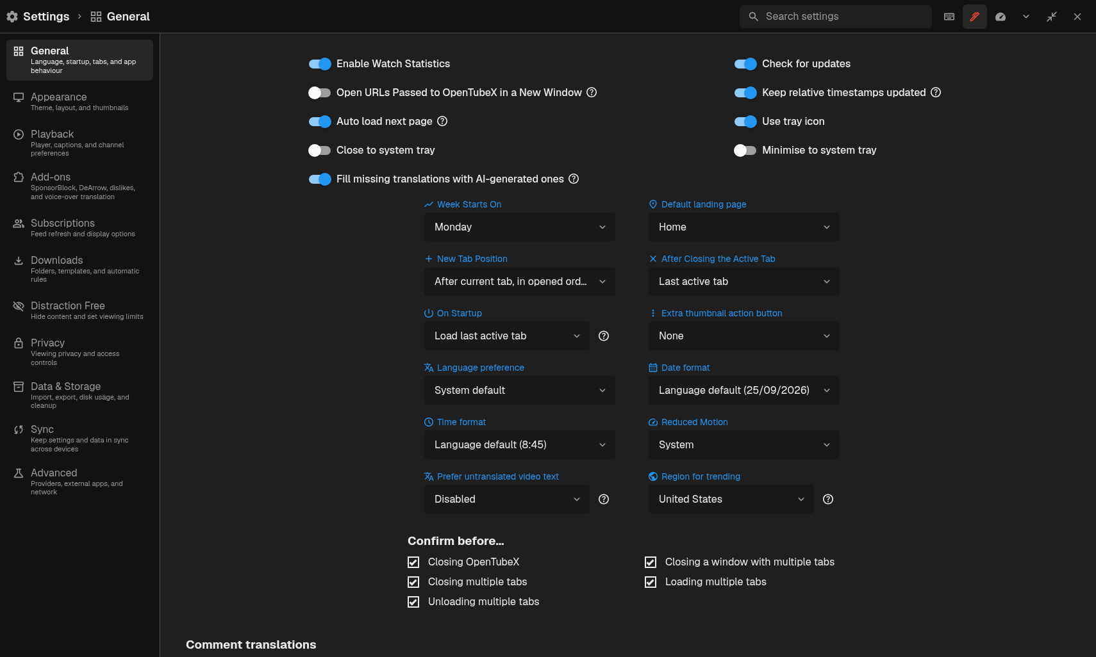This screenshot has width=1096, height=657.
Task: Click the collapse arrows icon in header
Action: [1052, 17]
